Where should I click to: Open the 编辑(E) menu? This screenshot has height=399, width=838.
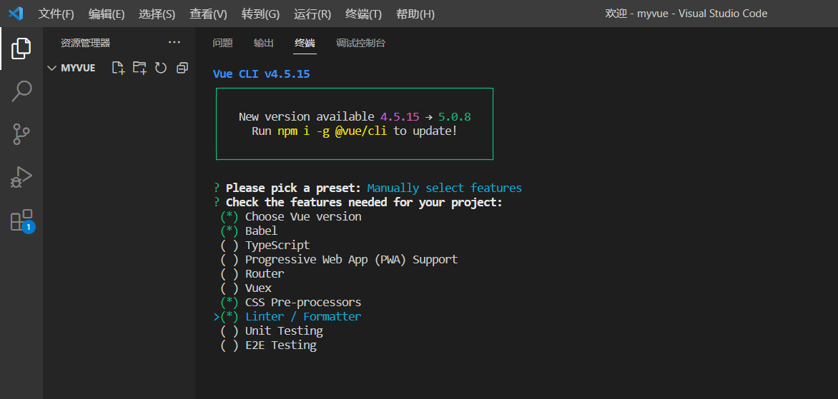click(x=107, y=14)
